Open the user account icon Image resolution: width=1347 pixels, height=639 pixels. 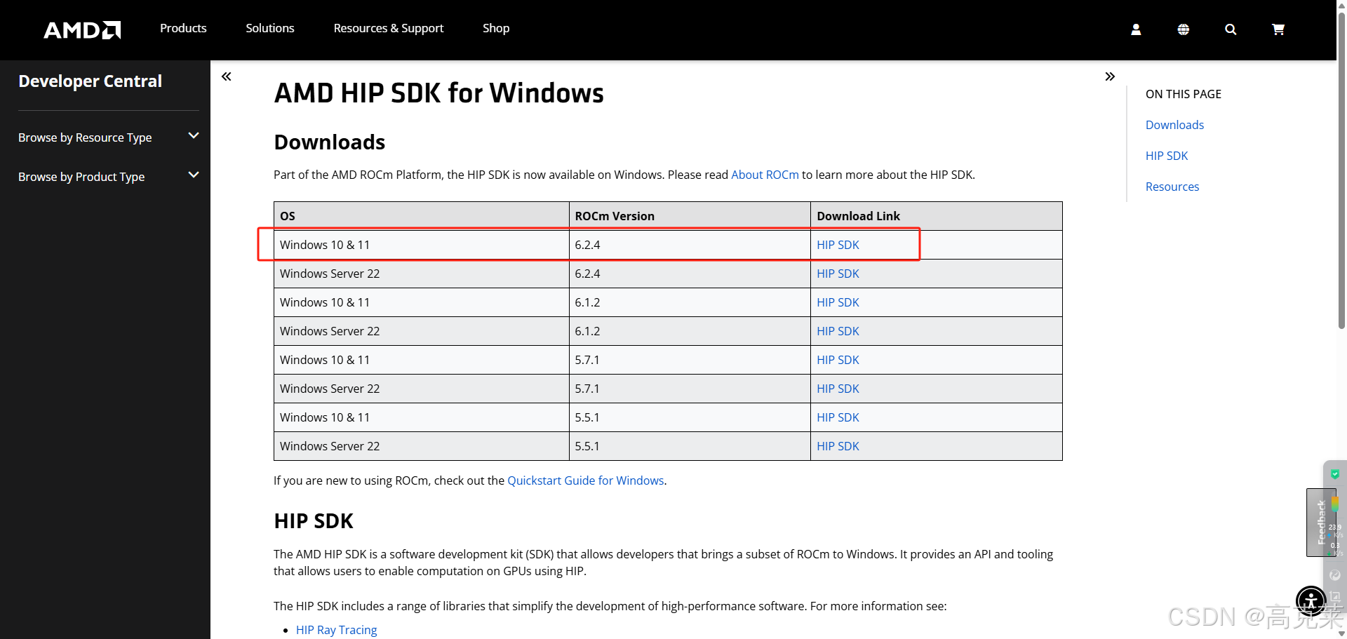coord(1135,29)
